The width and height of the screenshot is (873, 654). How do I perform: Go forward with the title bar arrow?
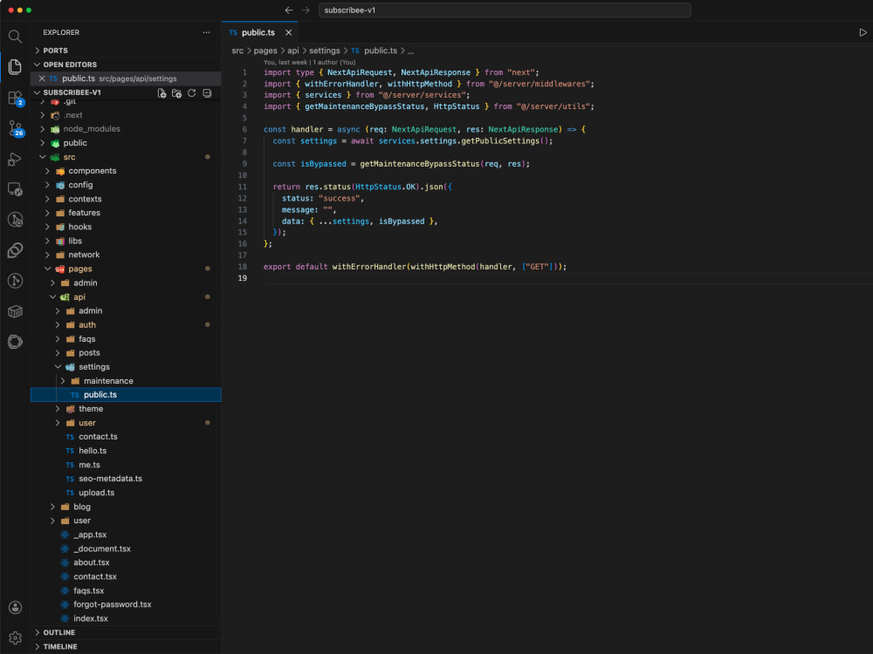pyautogui.click(x=306, y=10)
